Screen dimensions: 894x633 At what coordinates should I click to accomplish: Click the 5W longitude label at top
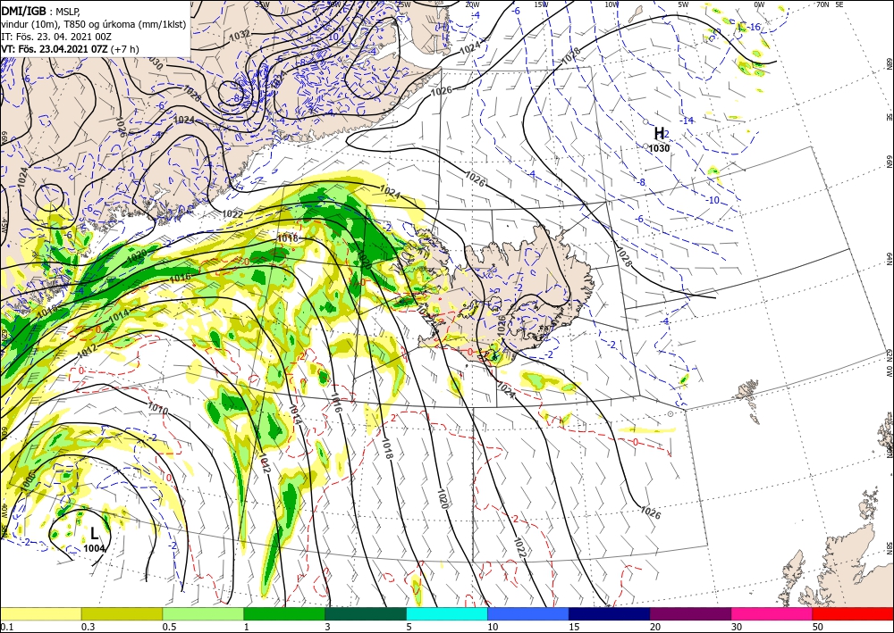pos(683,4)
